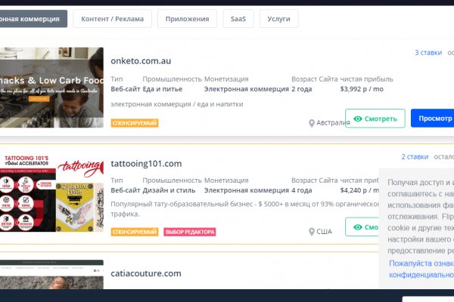View the 3 ставки bids link
Image resolution: width=454 pixels, height=302 pixels.
point(428,53)
